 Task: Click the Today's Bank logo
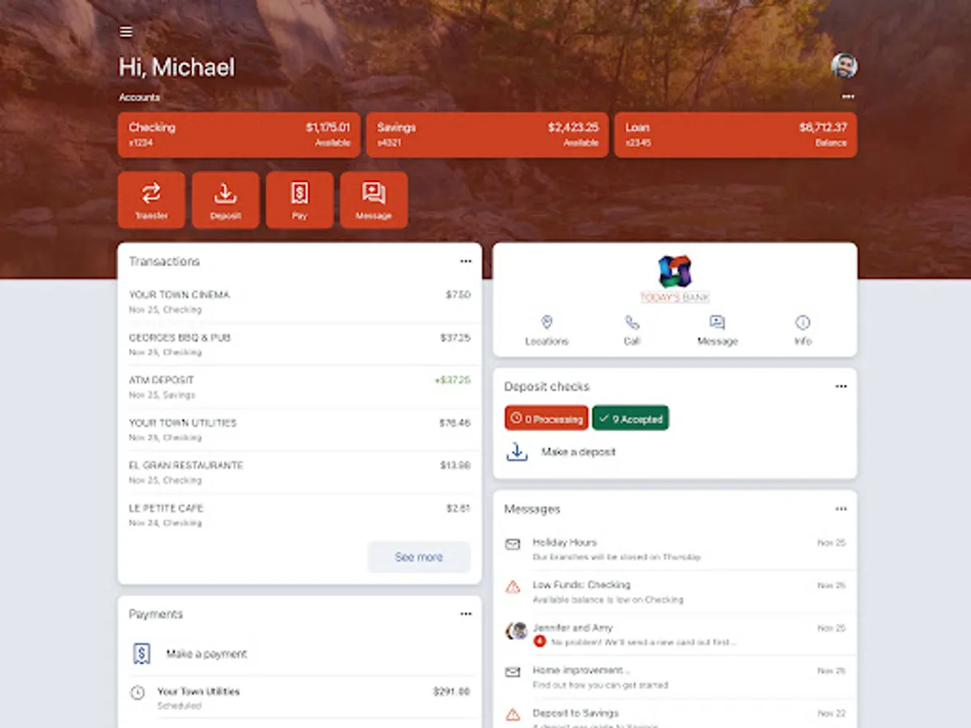click(675, 279)
